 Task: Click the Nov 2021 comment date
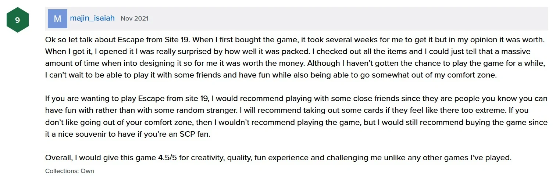point(134,18)
